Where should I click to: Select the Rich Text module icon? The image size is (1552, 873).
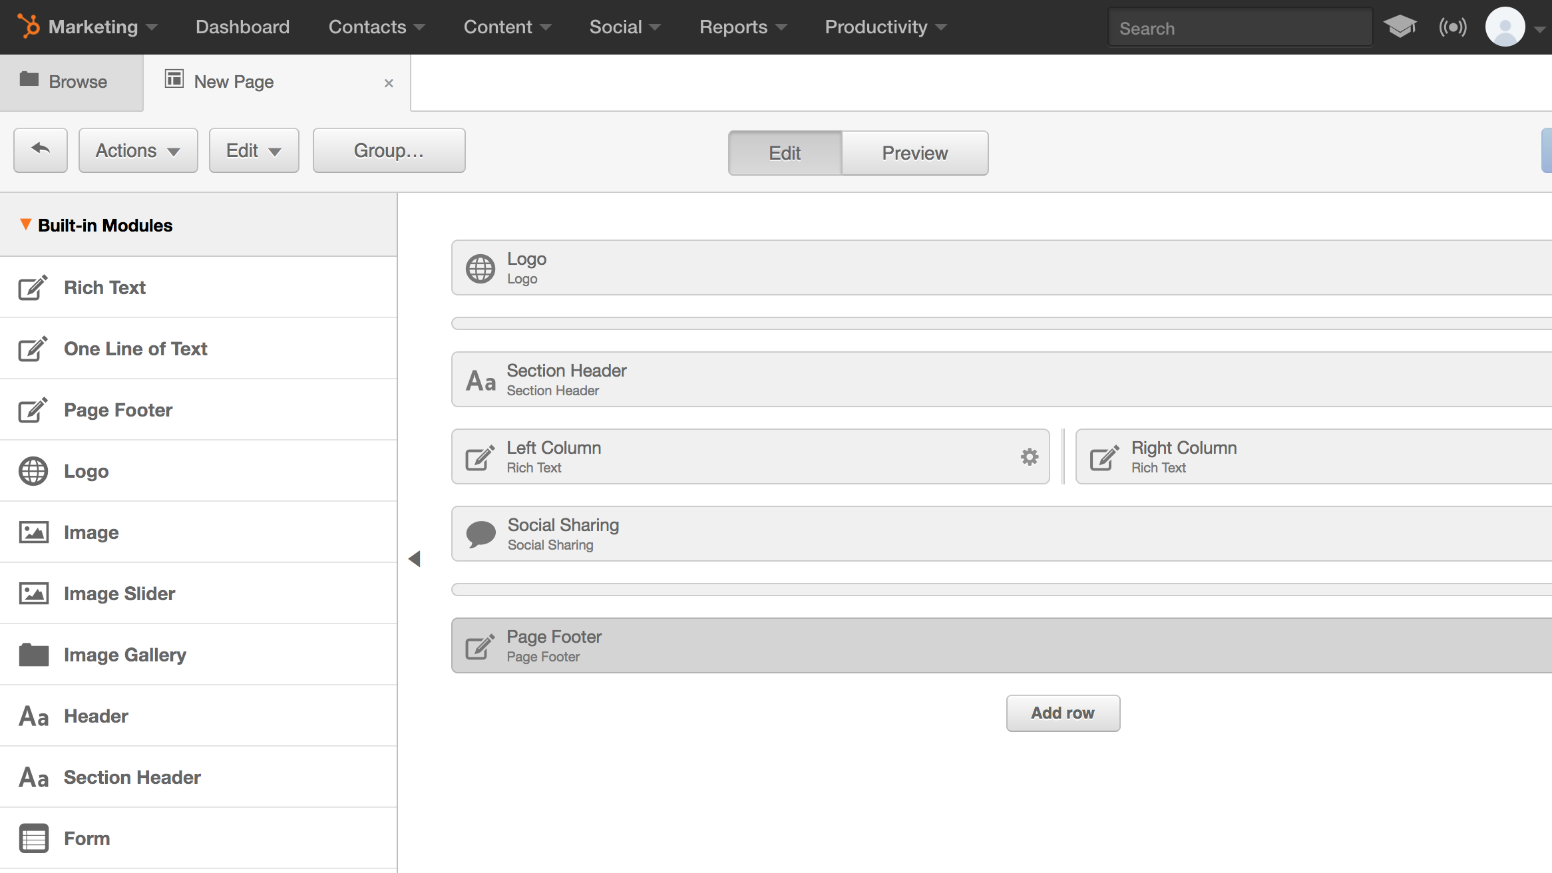pos(33,287)
